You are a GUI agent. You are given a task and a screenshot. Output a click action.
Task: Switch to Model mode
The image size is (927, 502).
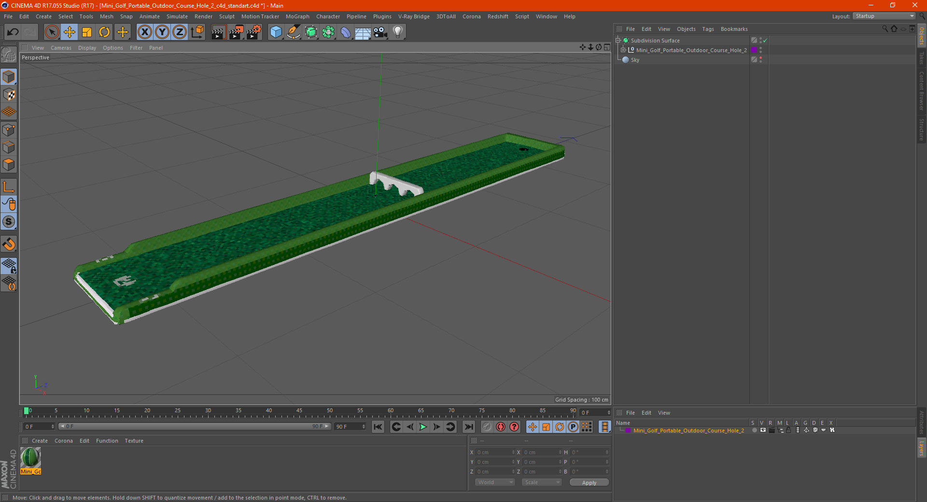[x=9, y=77]
